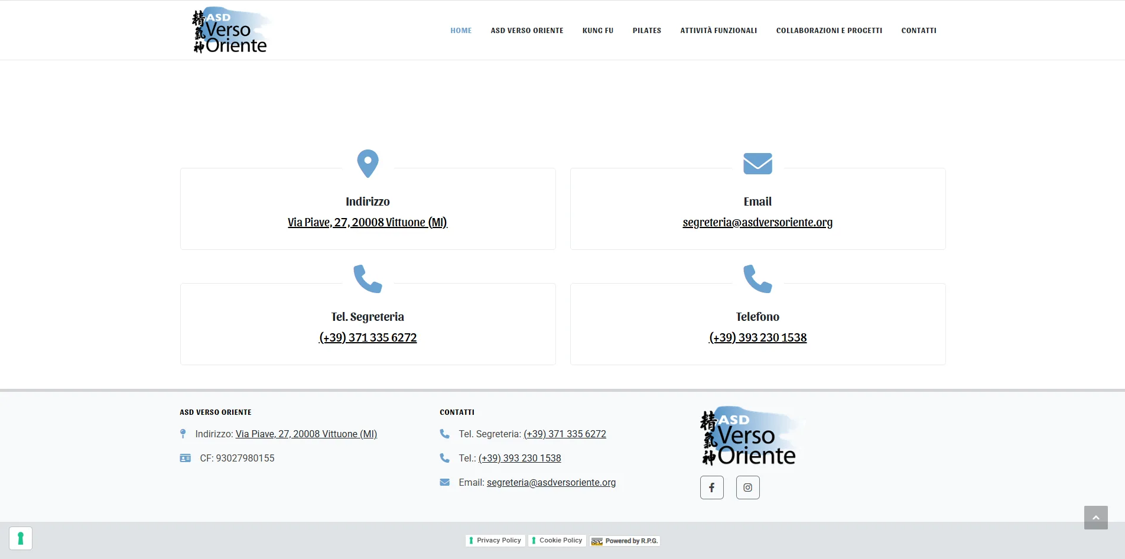Click footer segreteria@asdversoriente.org link
This screenshot has height=559, width=1125.
(x=551, y=482)
